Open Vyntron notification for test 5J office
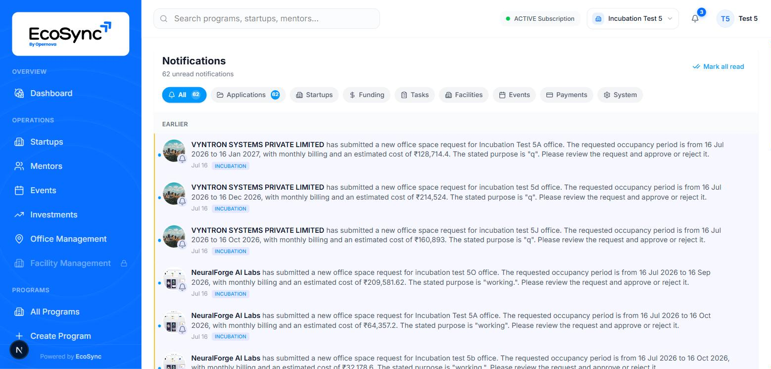 point(456,240)
